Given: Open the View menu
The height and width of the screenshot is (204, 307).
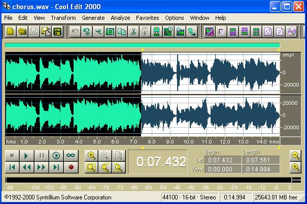Looking at the screenshot, I should point(39,18).
